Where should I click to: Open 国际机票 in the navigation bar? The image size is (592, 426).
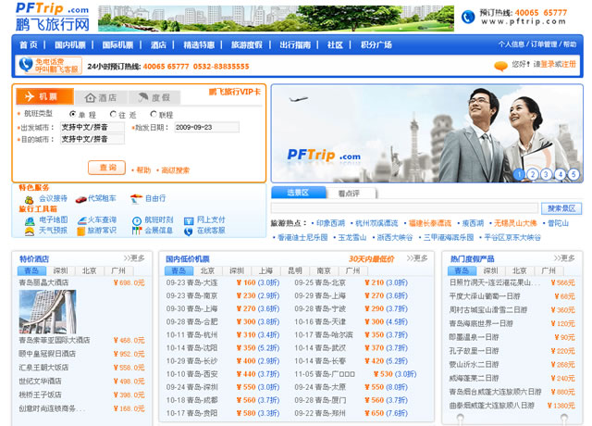coord(117,44)
